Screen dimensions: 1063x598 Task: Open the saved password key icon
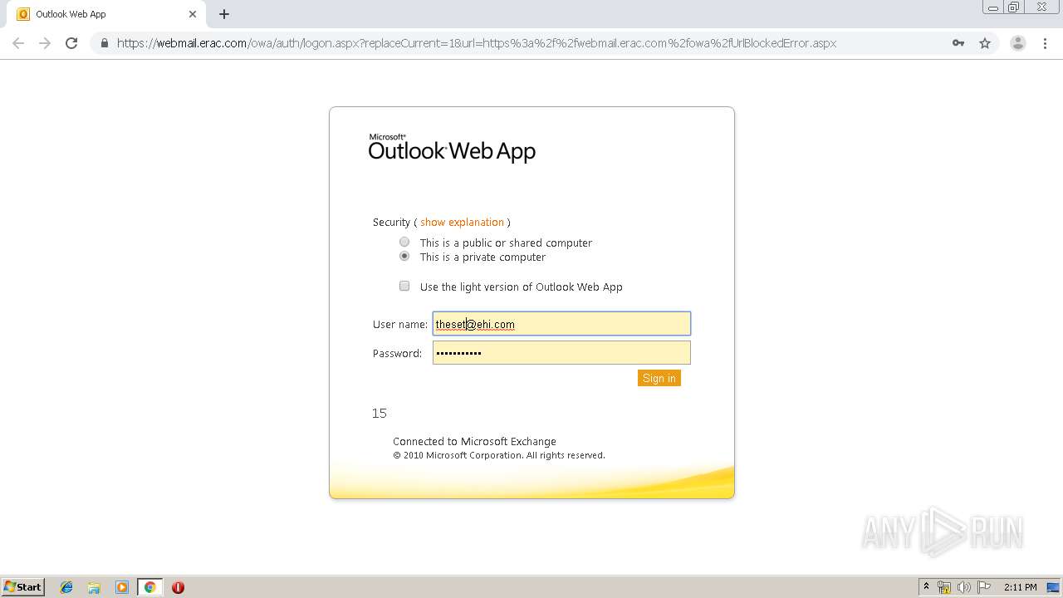coord(958,43)
